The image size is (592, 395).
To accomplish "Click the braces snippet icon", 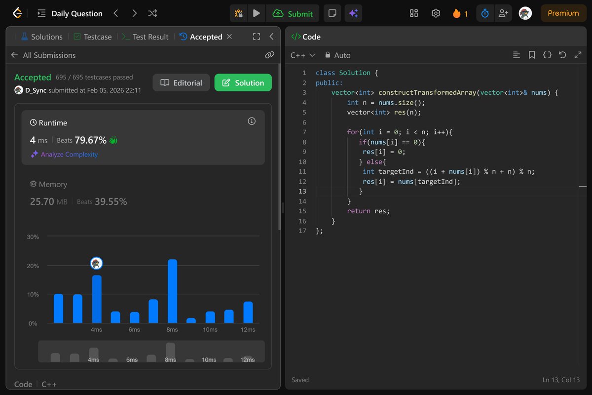I will pos(547,55).
